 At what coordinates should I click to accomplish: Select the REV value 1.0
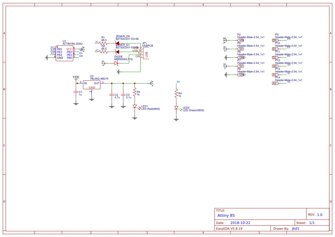pyautogui.click(x=320, y=215)
